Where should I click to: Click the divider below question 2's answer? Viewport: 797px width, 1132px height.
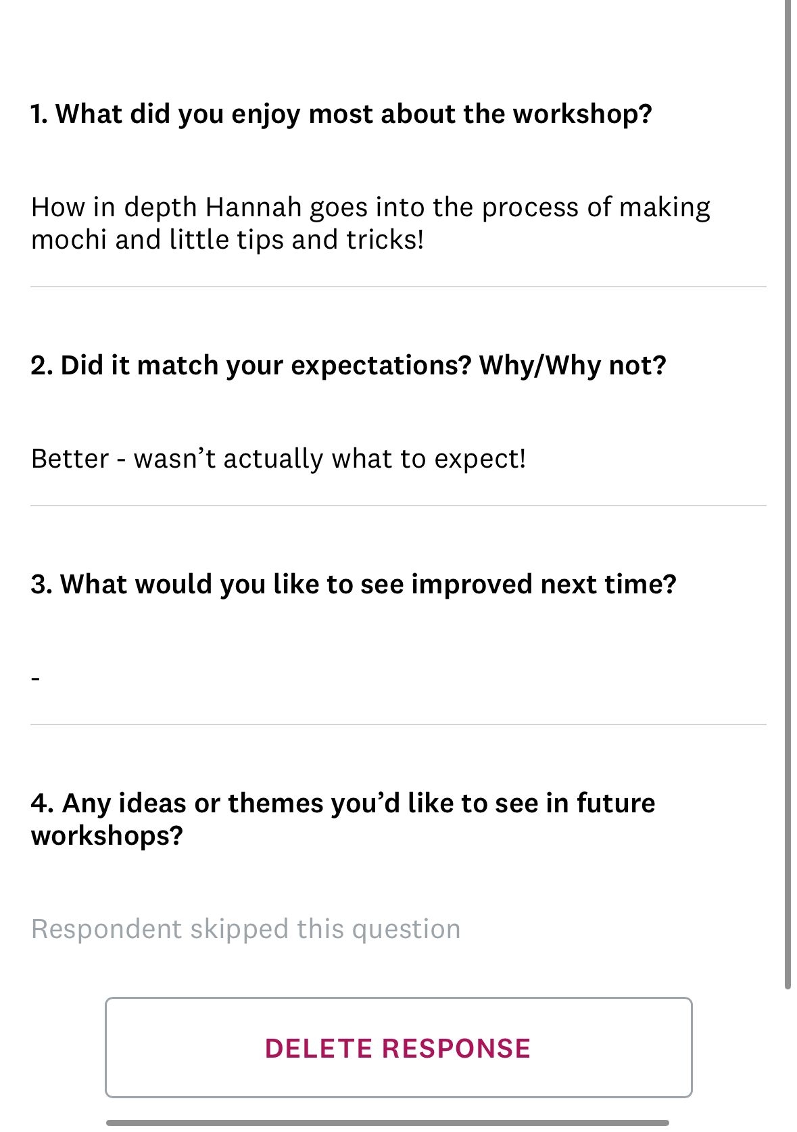tap(398, 503)
